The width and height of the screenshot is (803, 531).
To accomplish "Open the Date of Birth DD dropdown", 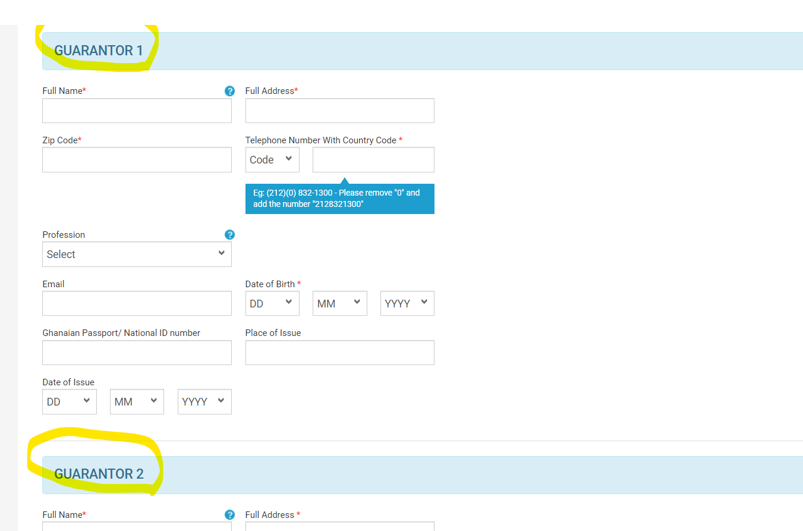I will pos(272,303).
